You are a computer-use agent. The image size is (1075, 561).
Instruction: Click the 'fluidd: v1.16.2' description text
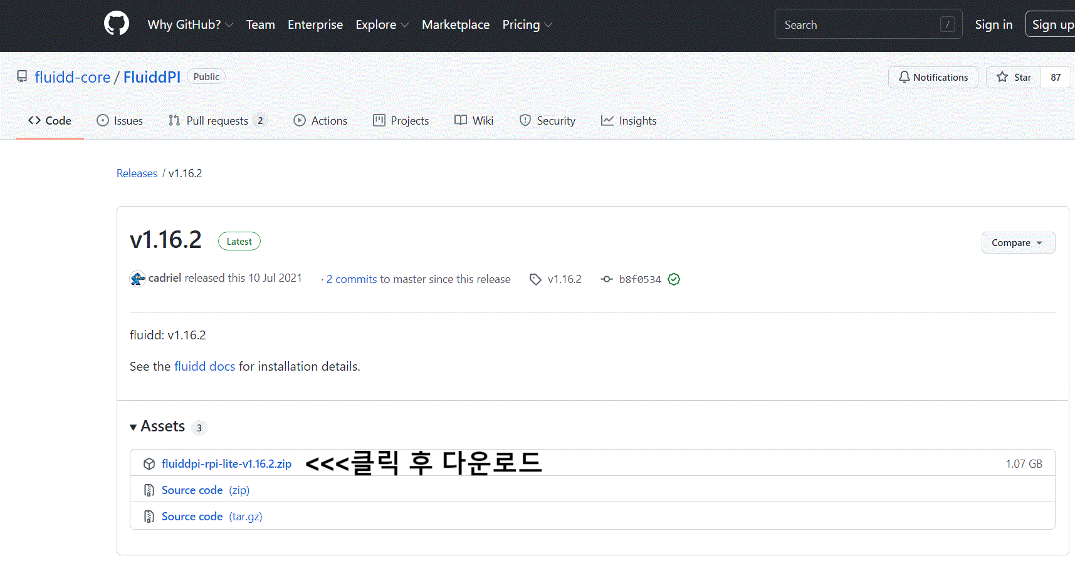click(168, 335)
